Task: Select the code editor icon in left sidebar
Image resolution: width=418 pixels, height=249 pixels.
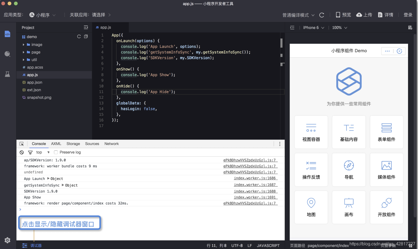Action: (x=7, y=34)
